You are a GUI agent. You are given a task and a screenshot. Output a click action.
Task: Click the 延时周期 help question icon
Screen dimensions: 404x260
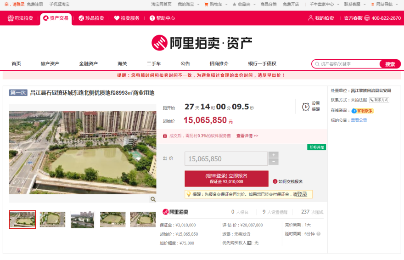(x=319, y=234)
